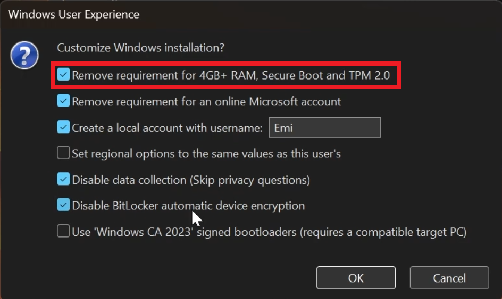Click the 'Create a local account with username' label
502x299 pixels.
coord(168,128)
